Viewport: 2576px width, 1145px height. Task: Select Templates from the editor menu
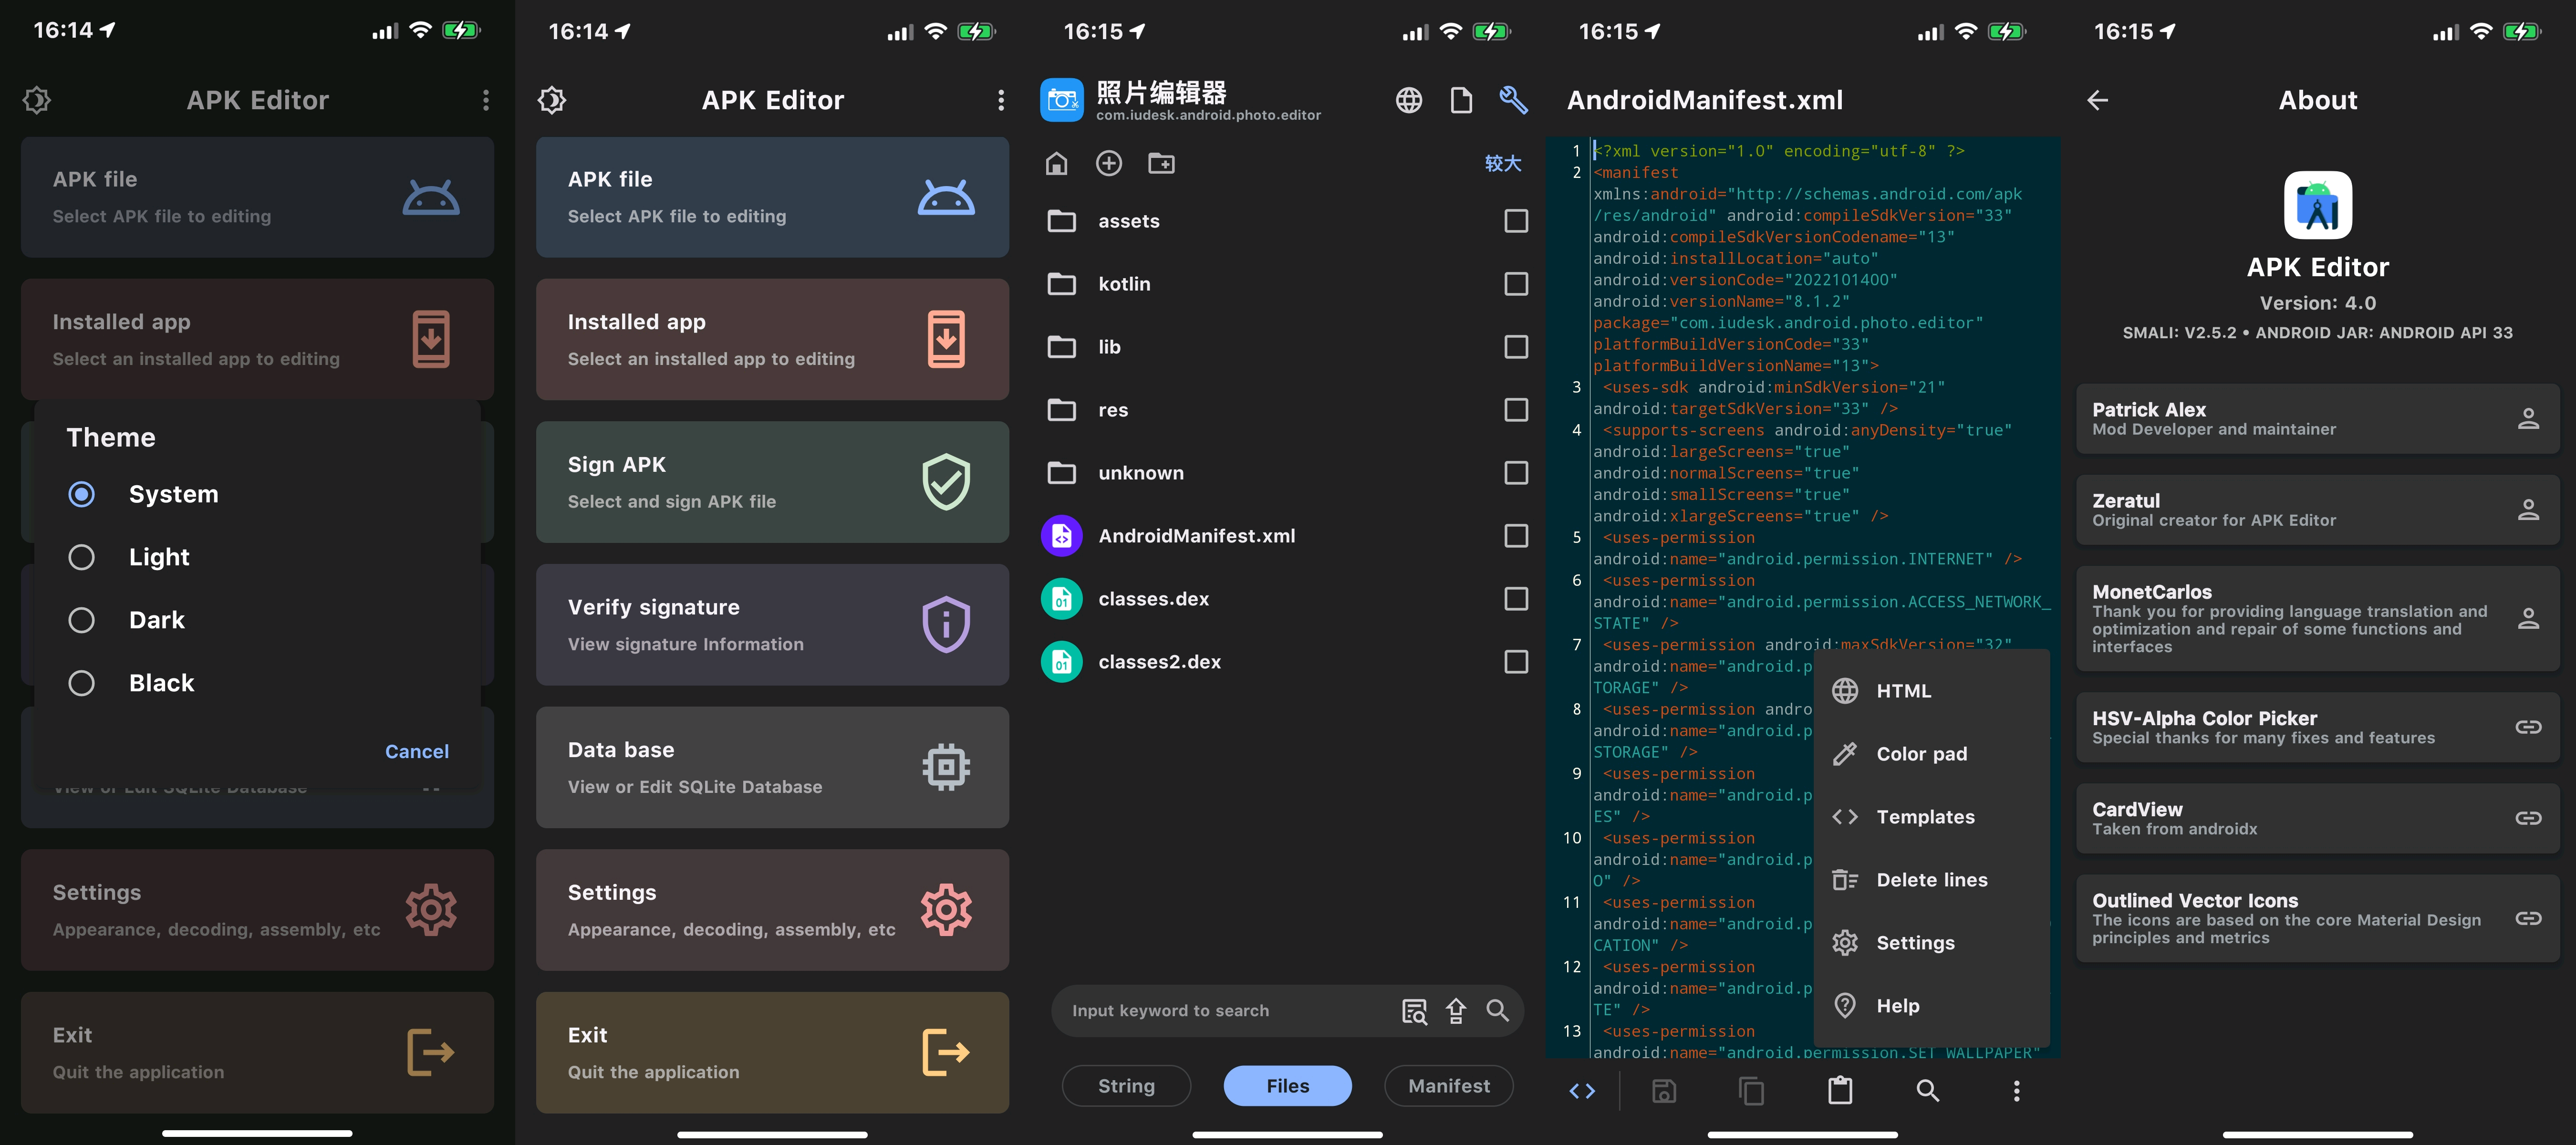[x=1932, y=817]
